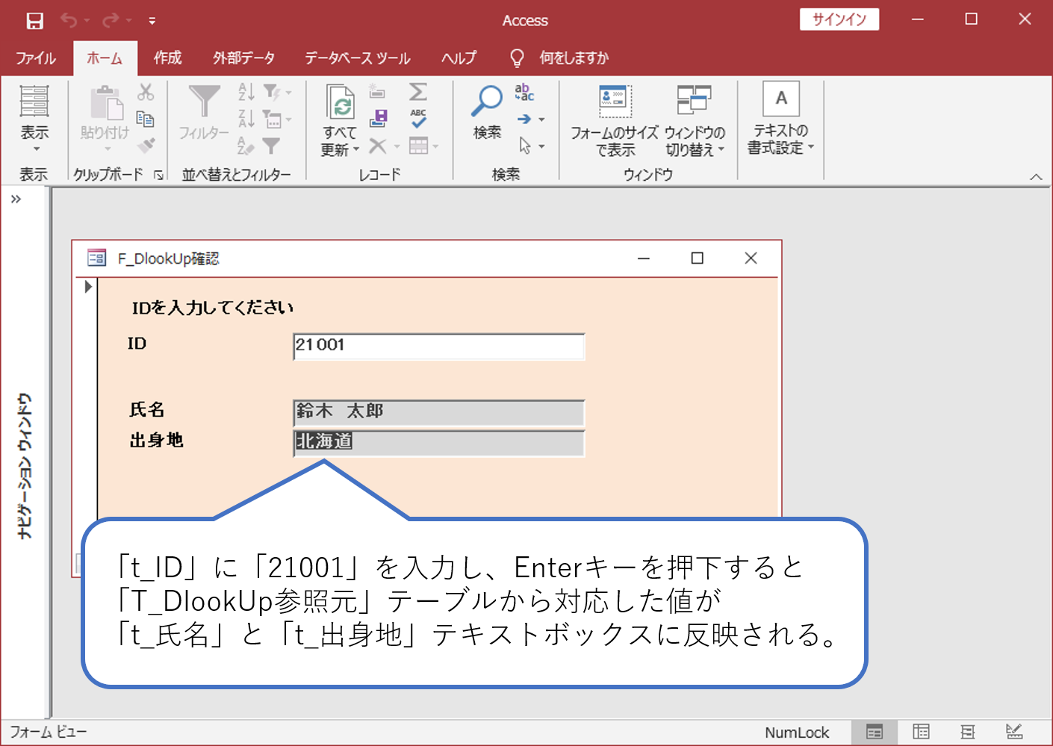
Task: Select the Form View icon in the status bar
Action: (875, 733)
